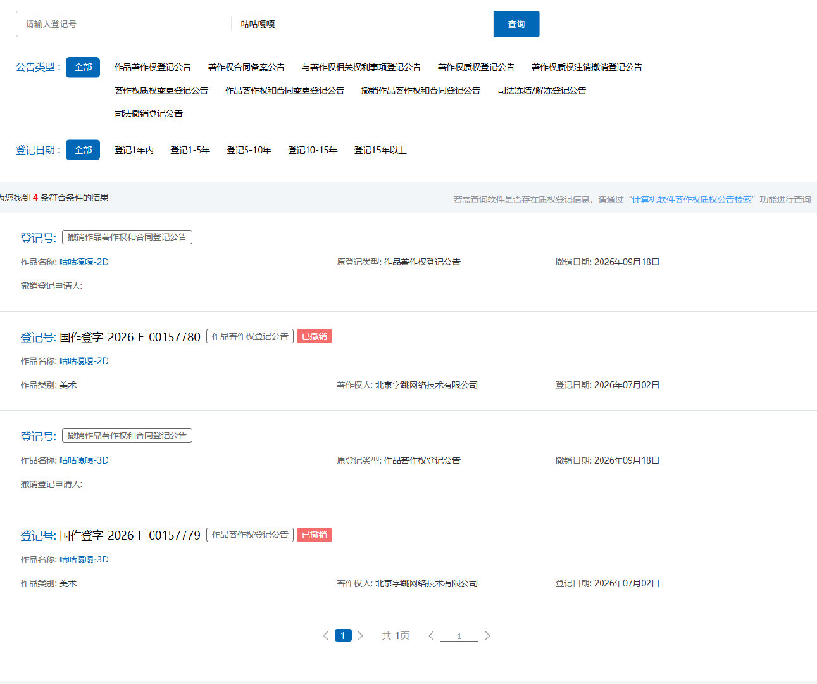Click the right arrow beside the page jump box
This screenshot has height=684, width=817.
(x=487, y=635)
